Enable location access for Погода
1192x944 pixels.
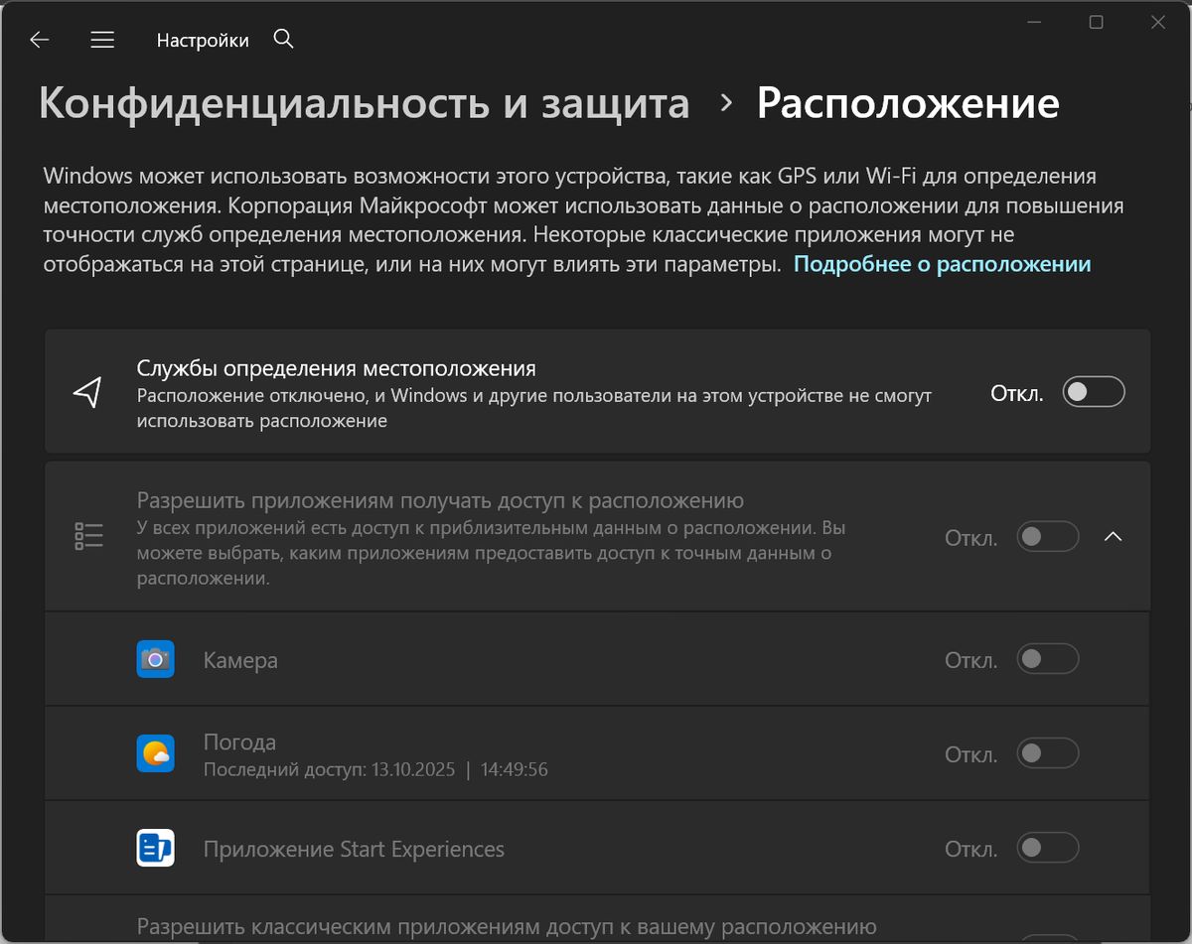click(1047, 752)
